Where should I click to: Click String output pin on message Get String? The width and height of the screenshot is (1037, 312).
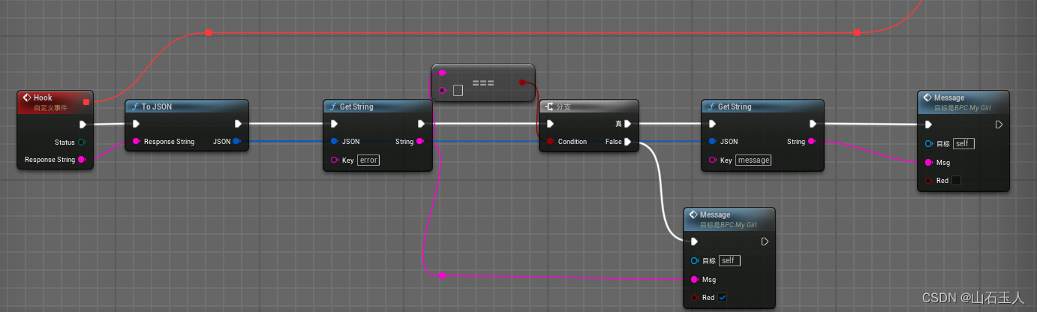tap(812, 142)
